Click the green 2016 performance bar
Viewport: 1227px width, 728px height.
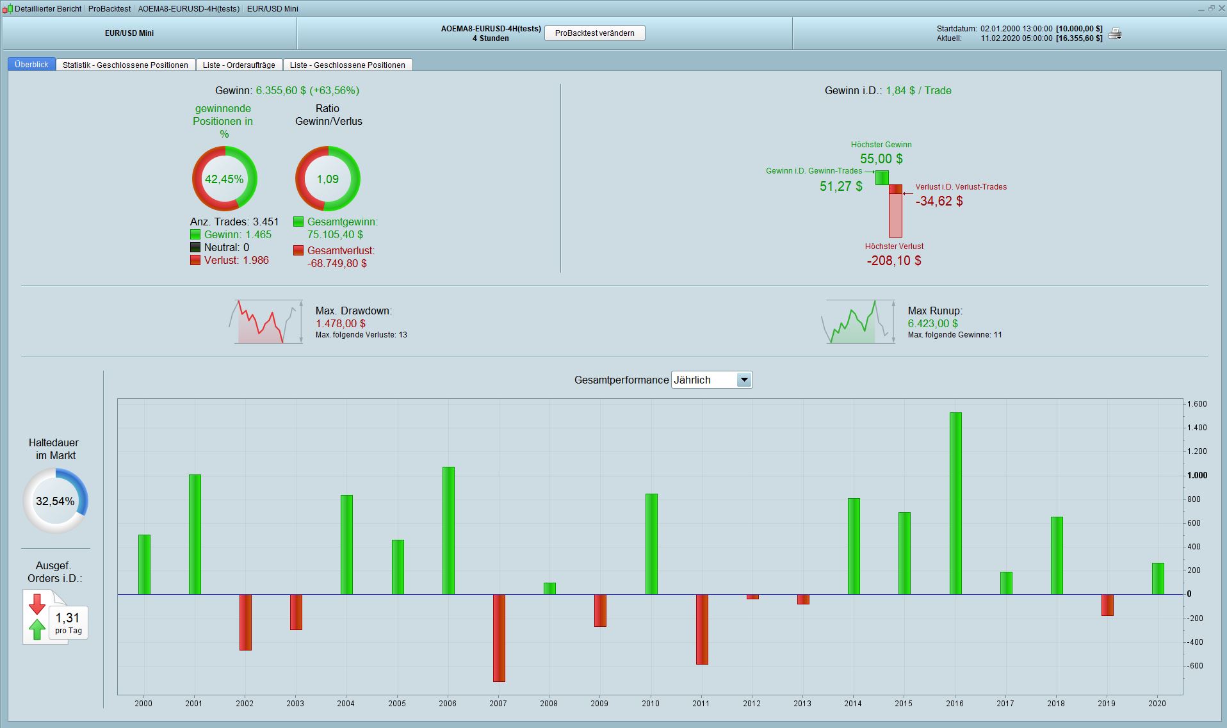[955, 503]
